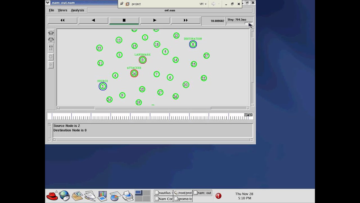Image resolution: width=360 pixels, height=203 pixels.
Task: Click the 'Source Node is 2' message
Action: coord(67,126)
